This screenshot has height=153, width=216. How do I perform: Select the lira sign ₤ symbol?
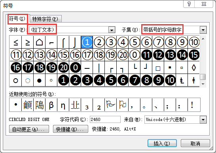click(182, 80)
